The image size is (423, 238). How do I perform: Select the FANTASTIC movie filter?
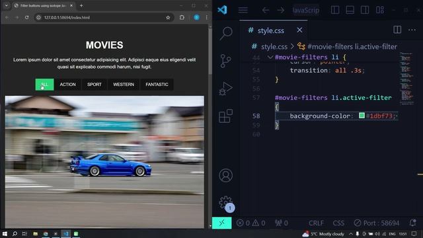click(x=157, y=85)
